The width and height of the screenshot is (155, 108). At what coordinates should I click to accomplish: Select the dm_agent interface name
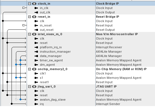click(x=47, y=65)
